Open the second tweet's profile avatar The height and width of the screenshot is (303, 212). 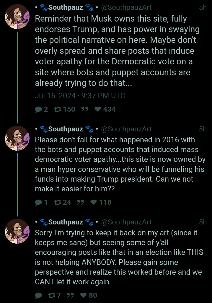click(x=17, y=139)
